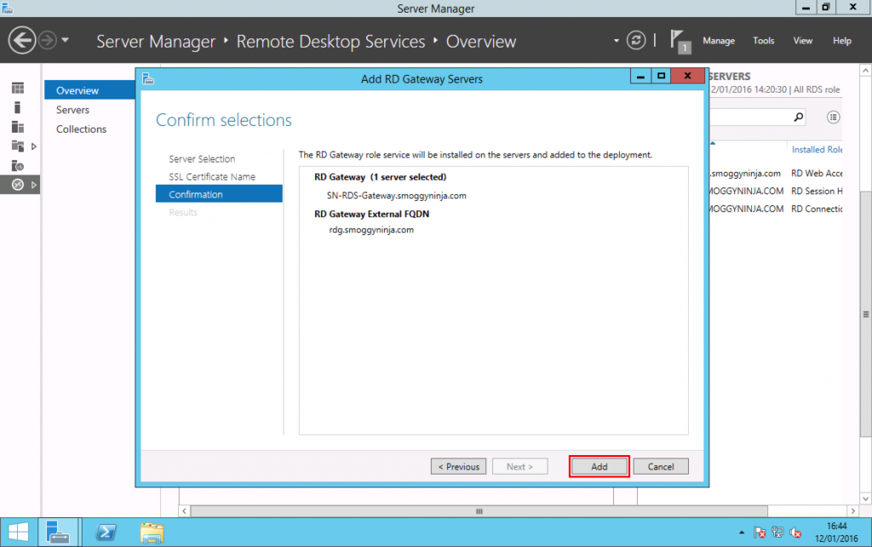Refresh Server Manager with the refresh icon
Viewport: 872px width, 547px height.
click(x=636, y=40)
